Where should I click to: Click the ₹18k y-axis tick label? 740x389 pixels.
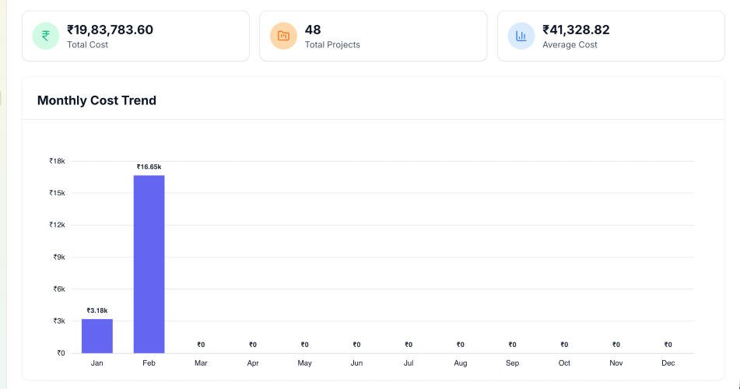[58, 161]
